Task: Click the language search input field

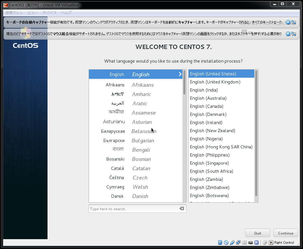Action: click(137, 209)
